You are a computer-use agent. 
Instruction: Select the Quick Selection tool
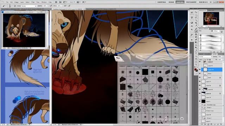point(196,20)
